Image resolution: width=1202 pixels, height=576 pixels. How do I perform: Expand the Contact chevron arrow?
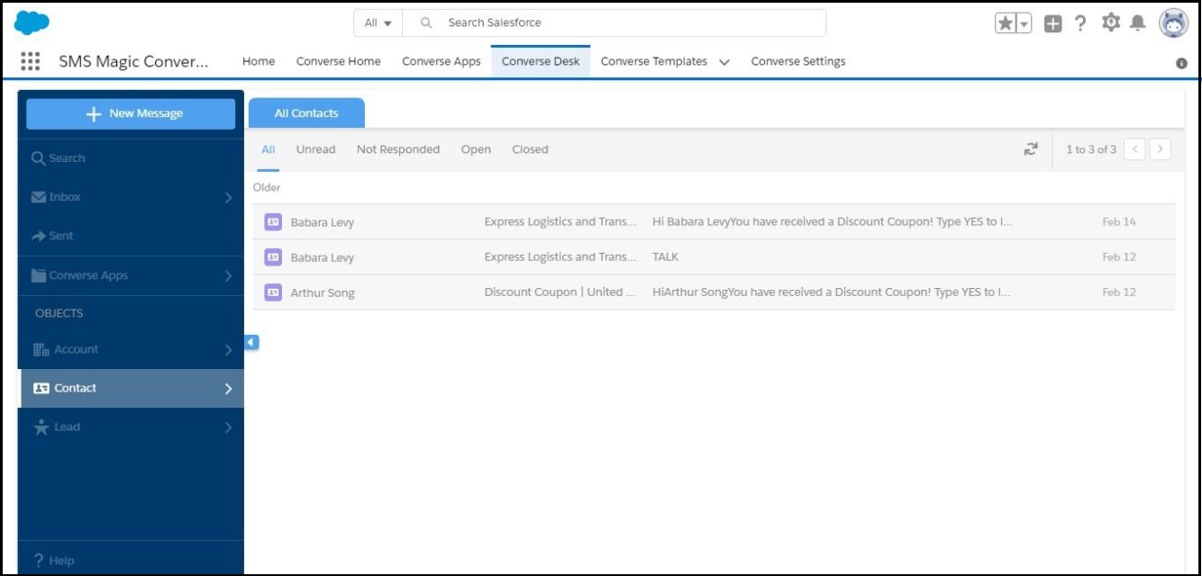click(x=228, y=389)
